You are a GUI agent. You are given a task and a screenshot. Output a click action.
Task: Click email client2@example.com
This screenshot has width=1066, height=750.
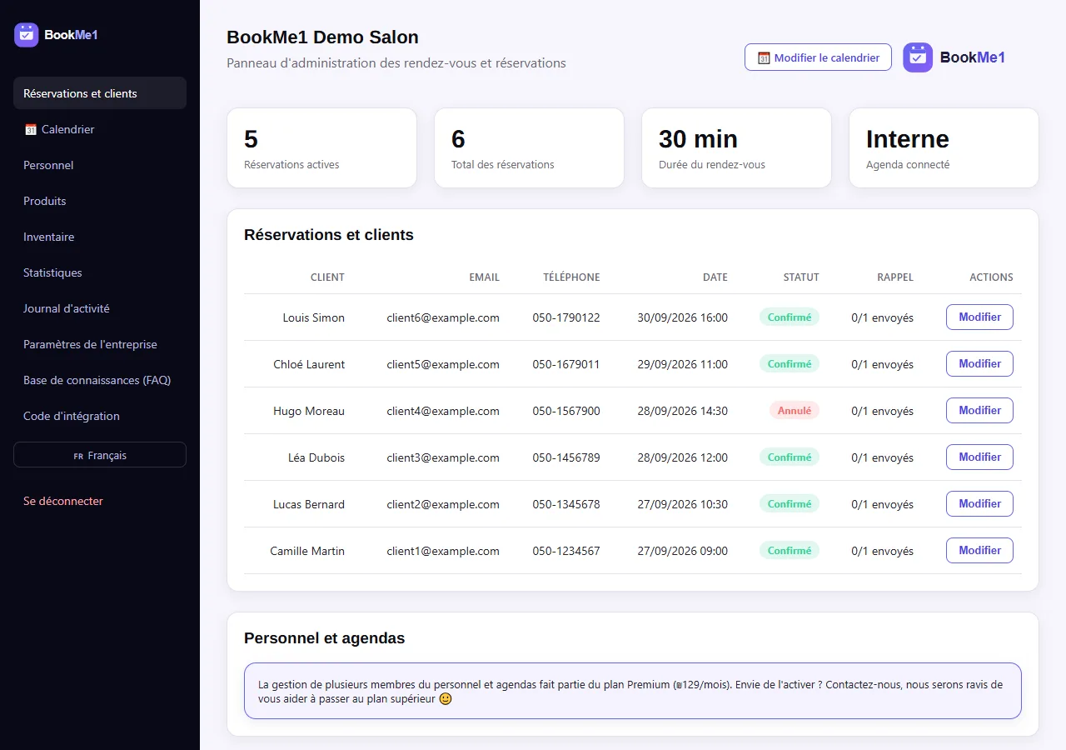pos(443,504)
